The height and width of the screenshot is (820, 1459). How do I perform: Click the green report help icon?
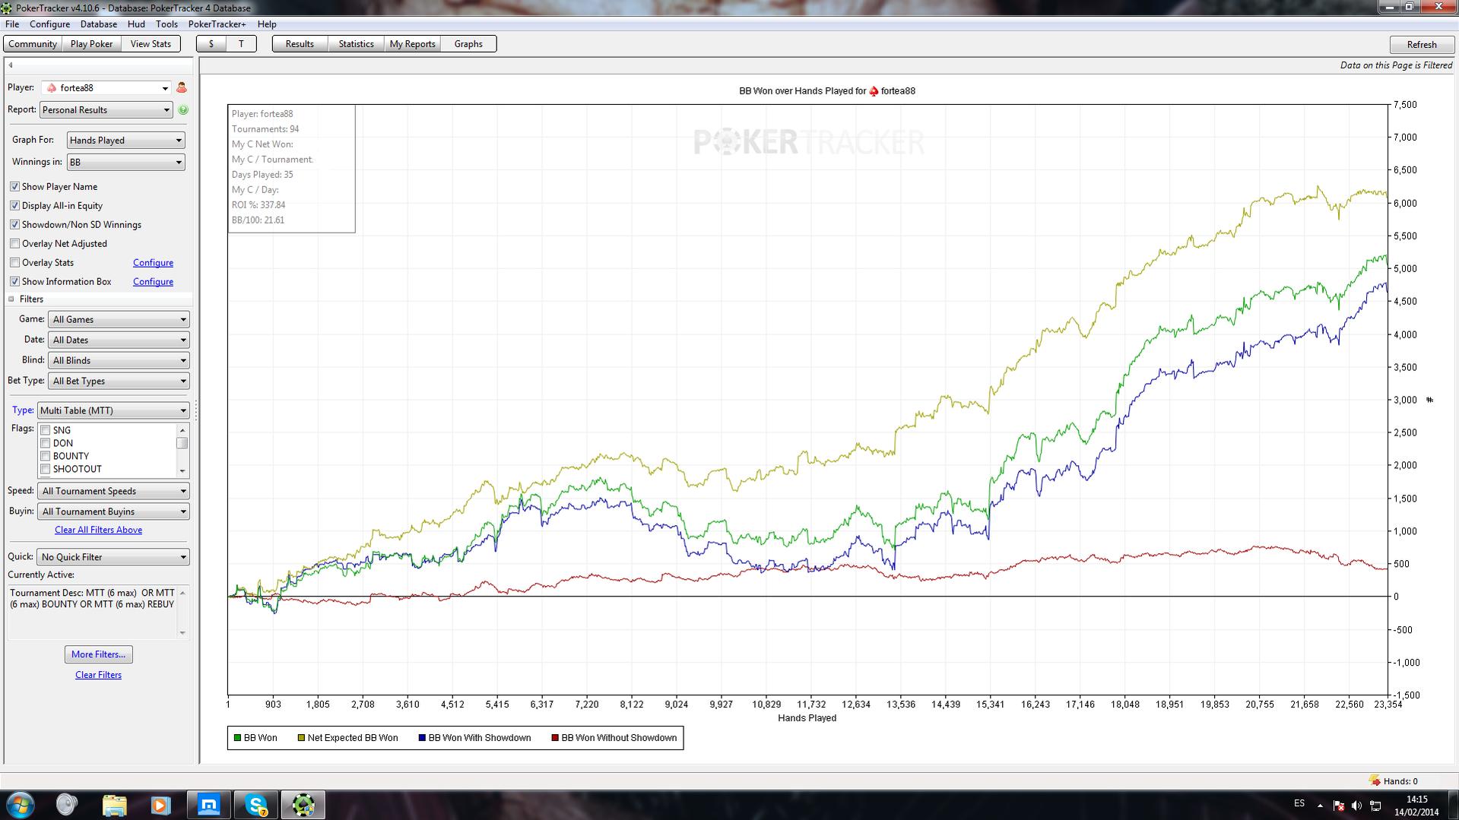coord(182,109)
